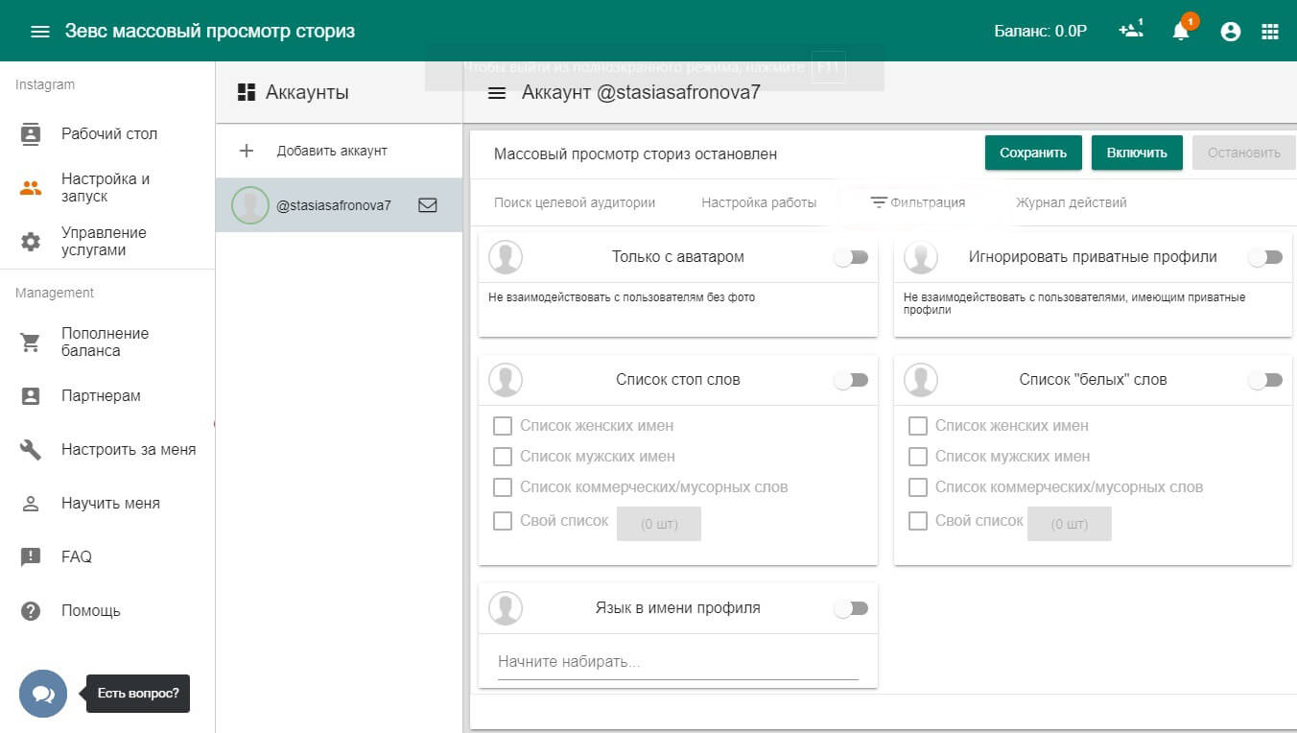Image resolution: width=1297 pixels, height=733 pixels.
Task: Click the Есть вопрос? tooltip
Action: [138, 694]
